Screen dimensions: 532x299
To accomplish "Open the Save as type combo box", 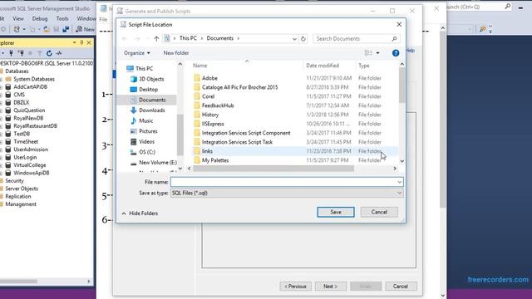I will [287, 193].
